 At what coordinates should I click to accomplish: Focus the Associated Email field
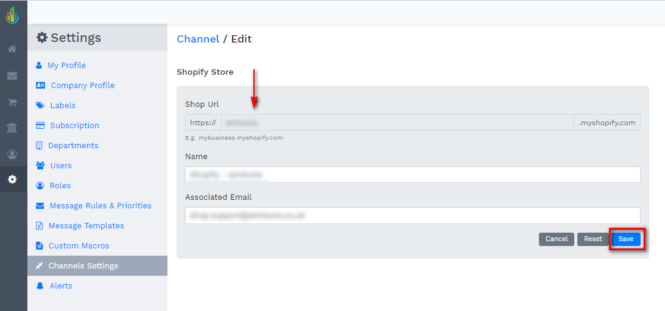[x=412, y=216]
